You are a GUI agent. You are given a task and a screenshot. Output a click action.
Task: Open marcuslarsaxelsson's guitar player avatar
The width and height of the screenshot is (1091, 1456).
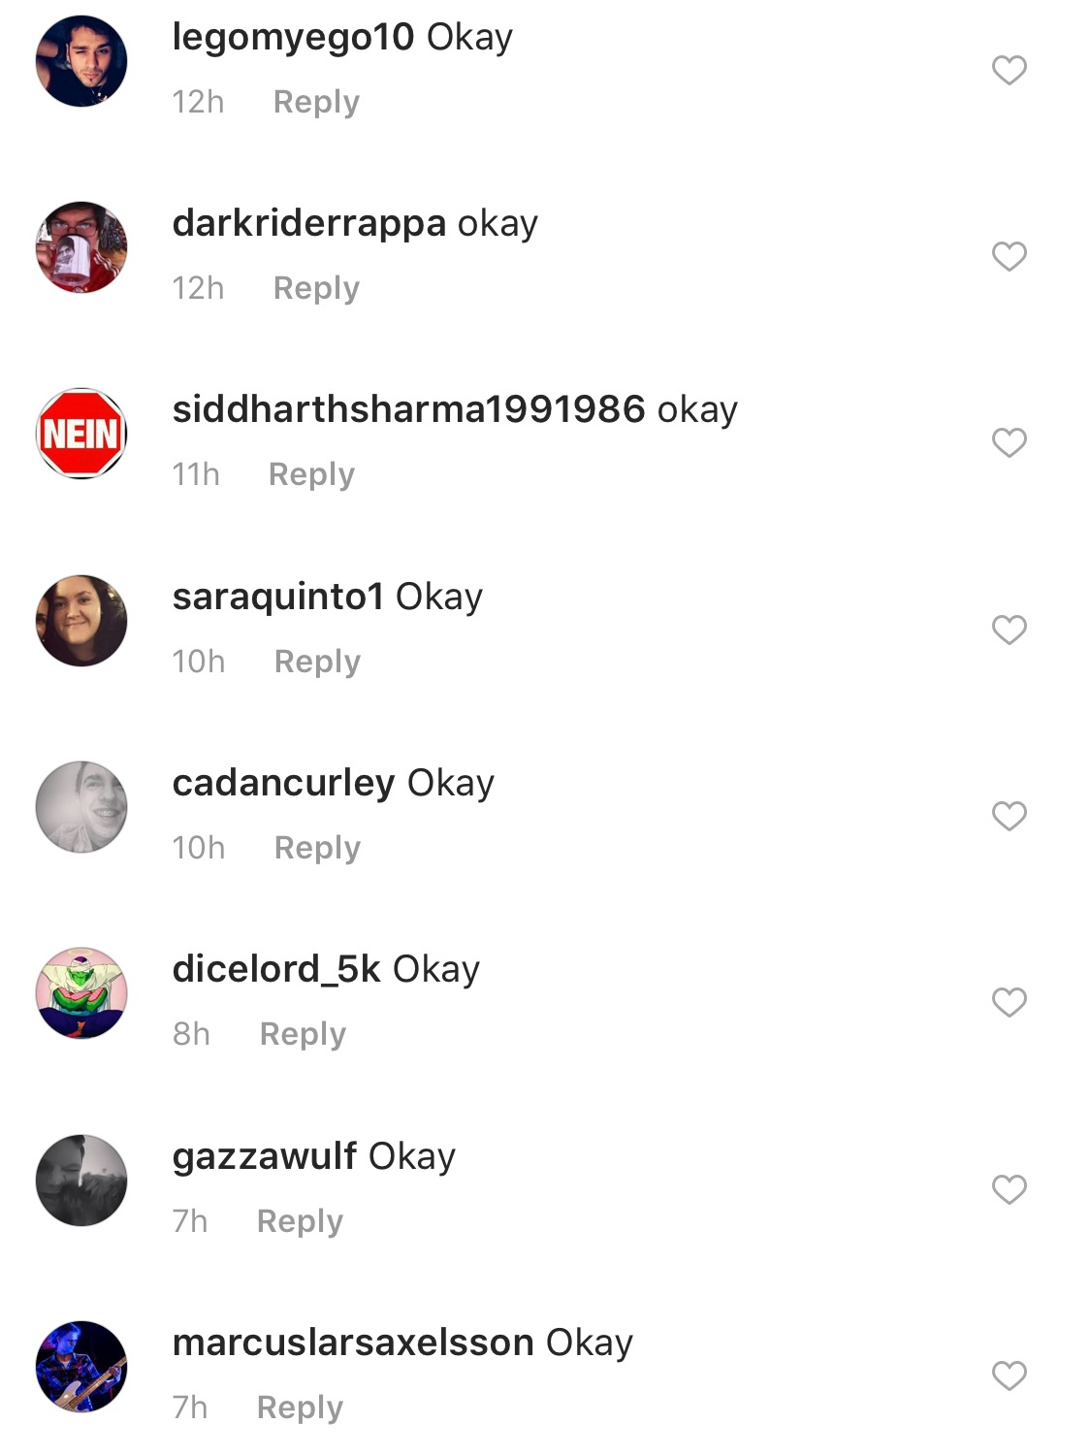coord(81,1367)
